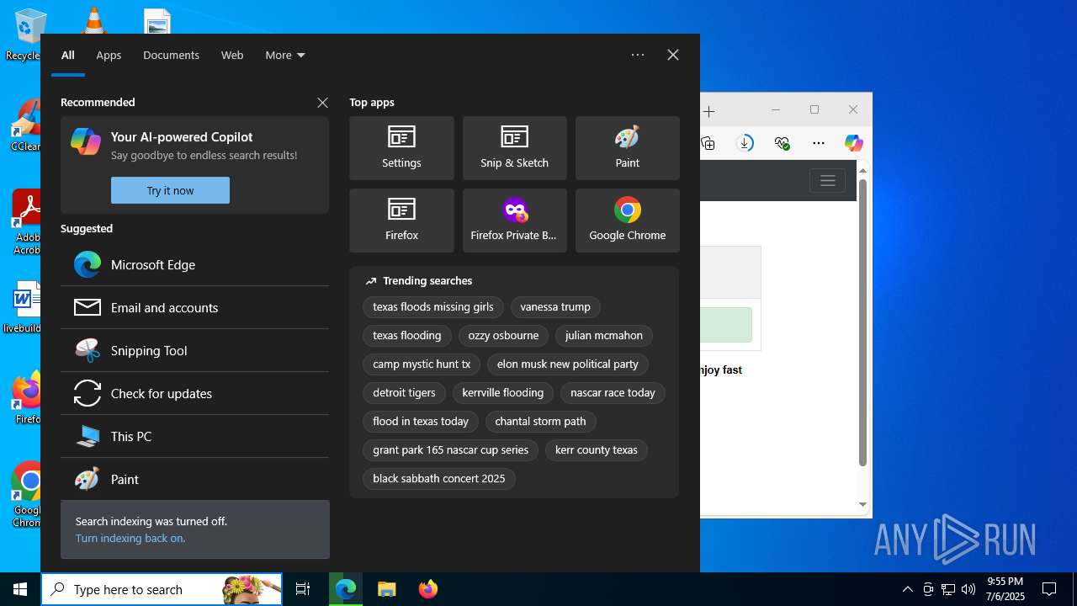
Task: Search black sabbath concert 2025
Action: pyautogui.click(x=439, y=479)
